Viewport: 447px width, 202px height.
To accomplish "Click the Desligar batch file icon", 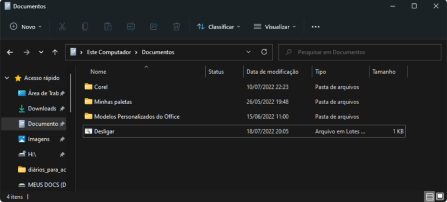I will click(89, 131).
